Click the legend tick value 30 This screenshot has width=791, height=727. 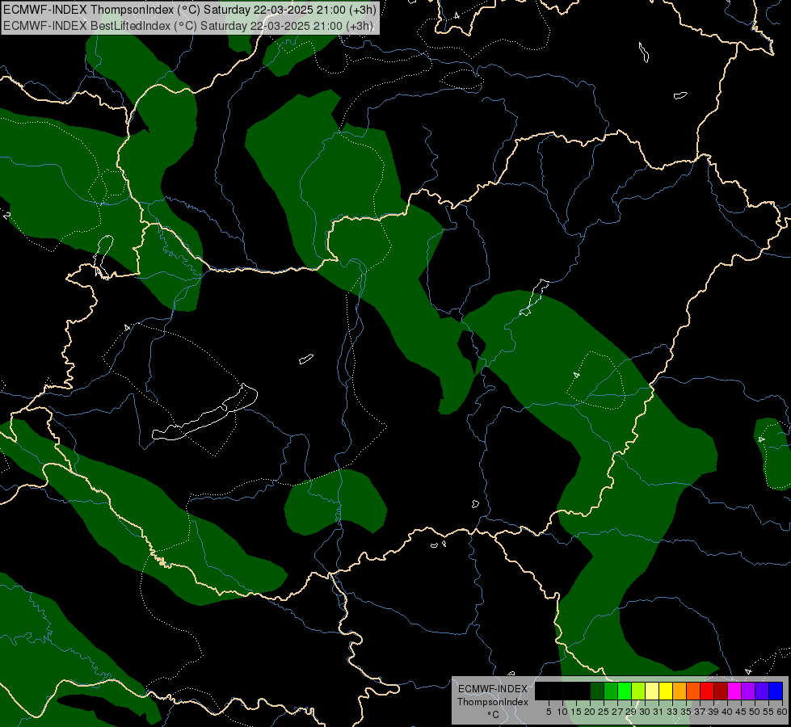click(x=645, y=712)
